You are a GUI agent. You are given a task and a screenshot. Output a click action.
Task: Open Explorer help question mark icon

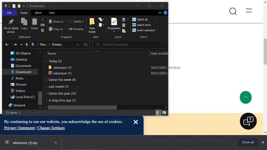(165, 13)
